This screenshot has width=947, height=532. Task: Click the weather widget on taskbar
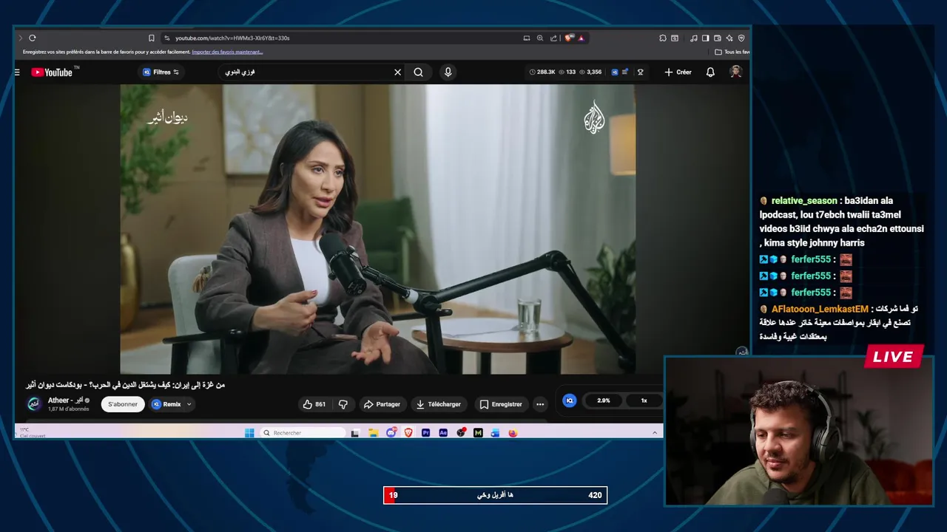(x=33, y=432)
